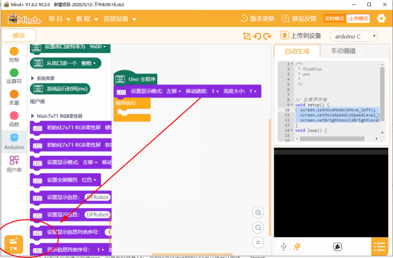Open the 项目 menu
Image resolution: width=393 pixels, height=258 pixels.
[x=59, y=19]
